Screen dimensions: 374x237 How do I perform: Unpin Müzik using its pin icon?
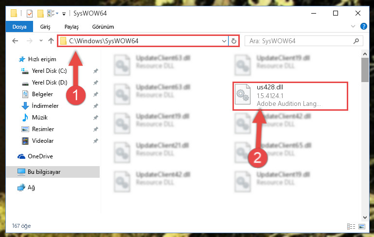point(95,118)
